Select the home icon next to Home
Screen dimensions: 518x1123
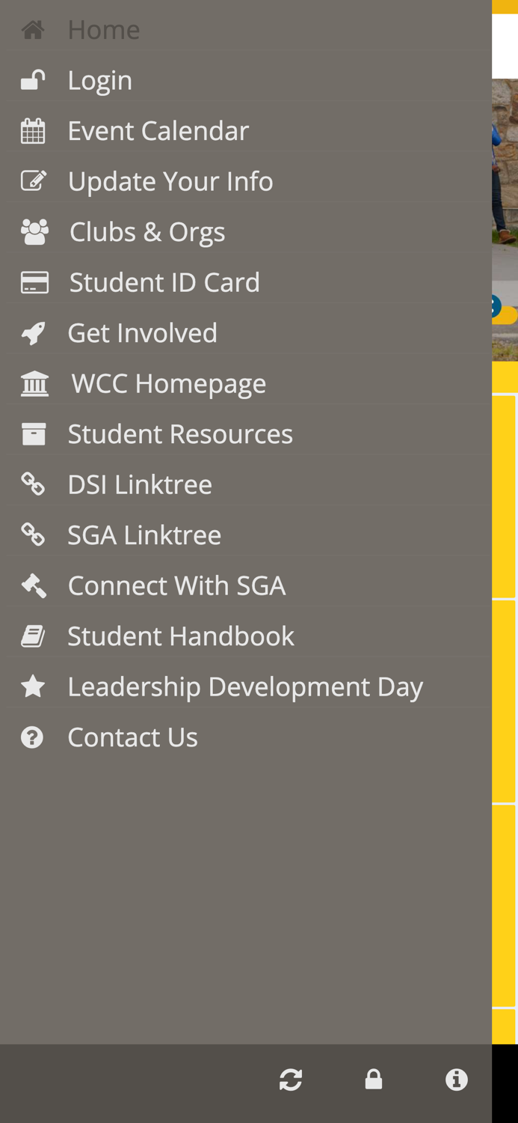[33, 28]
